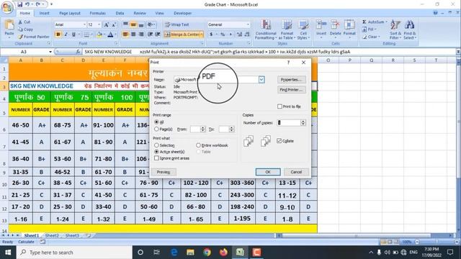Click the Office button logo
Viewport: 461px width, 259px height.
[7, 7]
